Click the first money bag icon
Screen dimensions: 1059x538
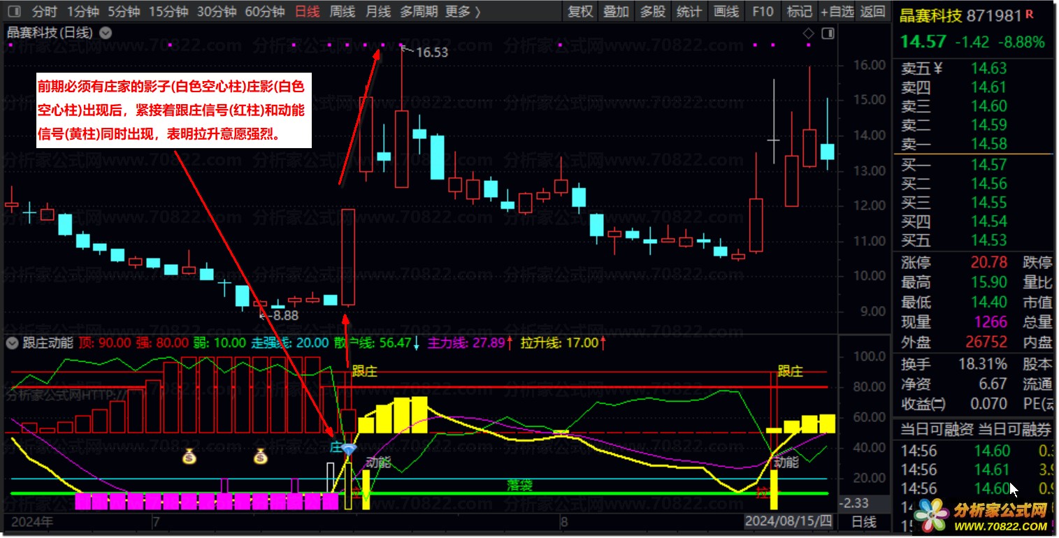pyautogui.click(x=190, y=456)
